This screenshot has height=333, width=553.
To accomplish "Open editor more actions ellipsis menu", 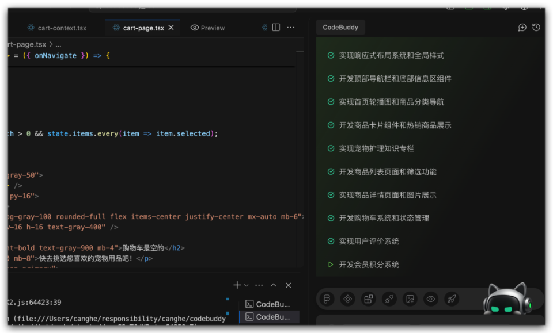I will (291, 28).
